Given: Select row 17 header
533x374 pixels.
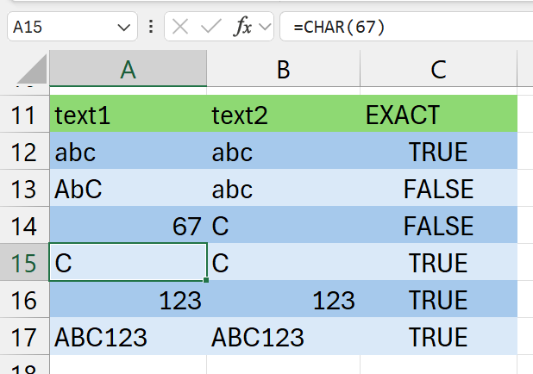Looking at the screenshot, I should pyautogui.click(x=24, y=337).
